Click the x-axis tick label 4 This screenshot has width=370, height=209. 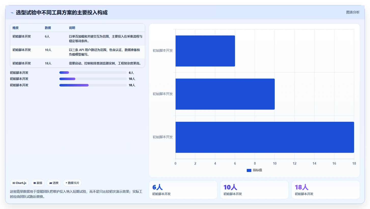point(215,164)
